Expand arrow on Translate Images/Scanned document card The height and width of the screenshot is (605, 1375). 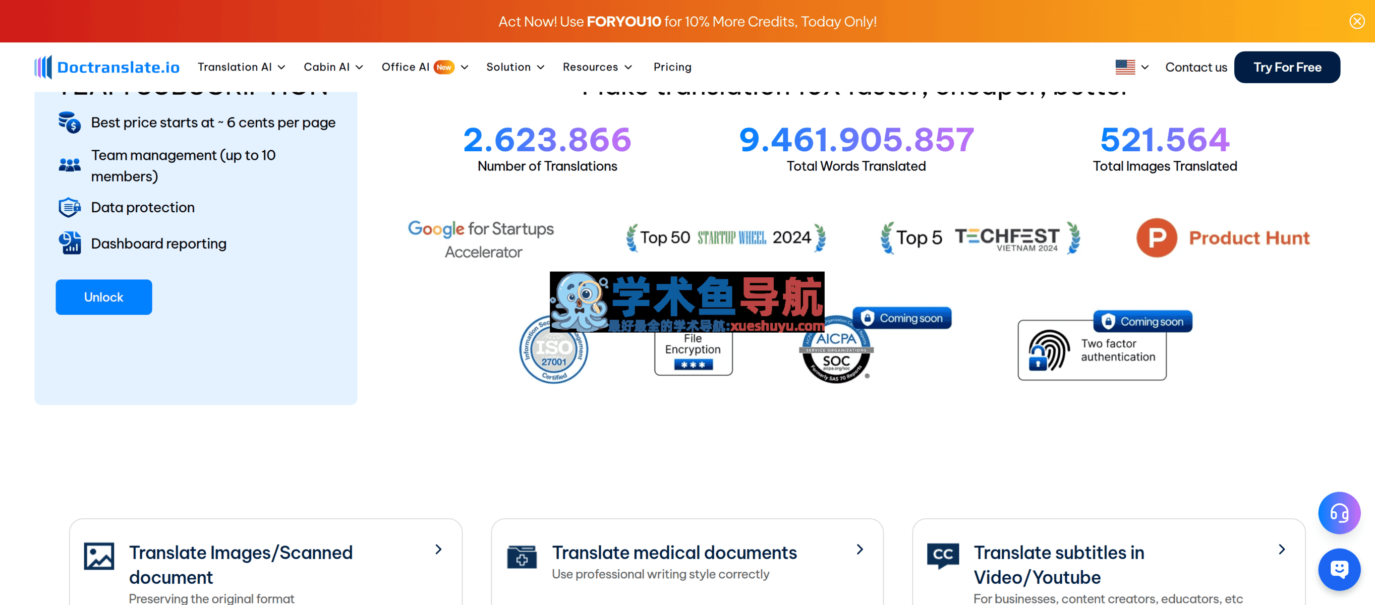438,550
